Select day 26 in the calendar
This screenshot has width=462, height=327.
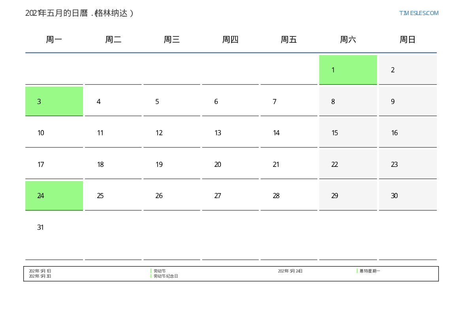(x=172, y=195)
